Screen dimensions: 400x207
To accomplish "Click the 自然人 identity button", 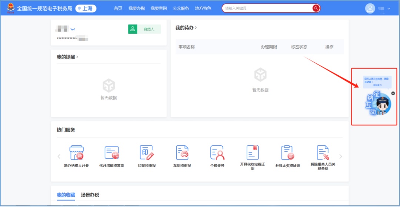I will coord(144,29).
